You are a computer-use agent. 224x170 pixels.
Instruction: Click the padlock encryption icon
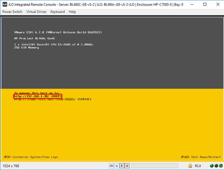[x=190, y=166]
